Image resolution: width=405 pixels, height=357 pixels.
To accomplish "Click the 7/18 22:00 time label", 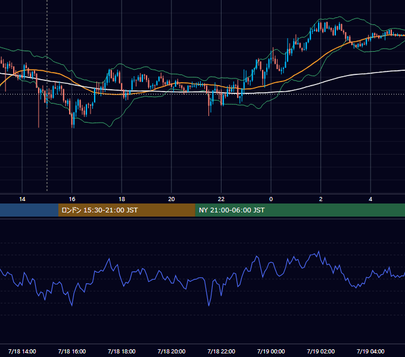I will click(222, 351).
